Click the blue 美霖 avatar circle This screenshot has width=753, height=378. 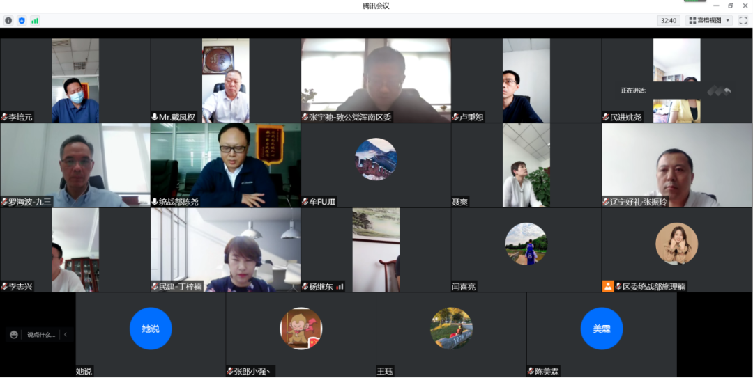click(x=601, y=329)
